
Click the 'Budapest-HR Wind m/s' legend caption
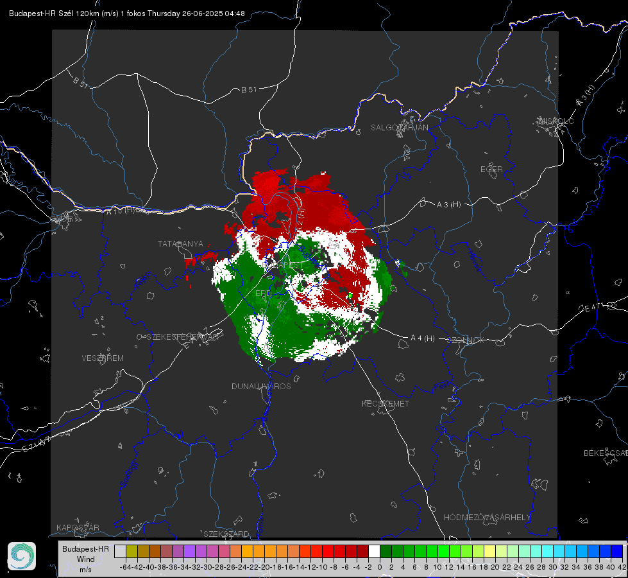click(x=85, y=559)
